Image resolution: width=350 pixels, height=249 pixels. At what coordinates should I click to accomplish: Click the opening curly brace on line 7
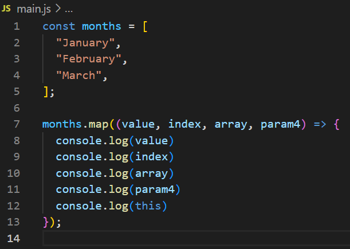coord(337,125)
